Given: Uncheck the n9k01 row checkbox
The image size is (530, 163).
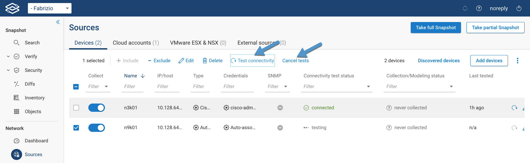Looking at the screenshot, I should click(x=76, y=128).
